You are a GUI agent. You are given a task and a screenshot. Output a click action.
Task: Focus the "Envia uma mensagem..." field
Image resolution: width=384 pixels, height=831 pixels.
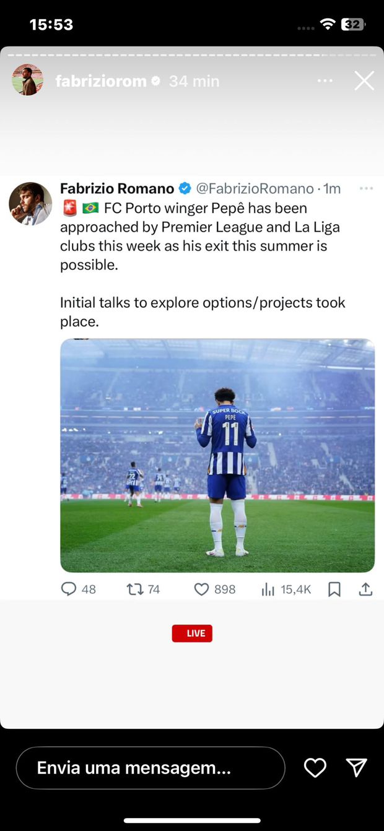(x=151, y=768)
